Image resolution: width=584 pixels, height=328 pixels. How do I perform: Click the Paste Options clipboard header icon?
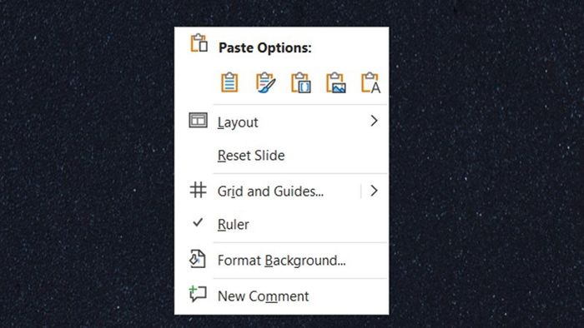199,42
